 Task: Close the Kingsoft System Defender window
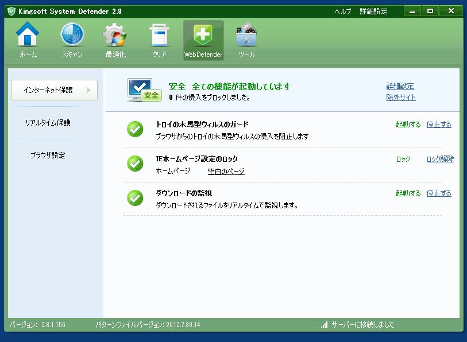pyautogui.click(x=451, y=11)
